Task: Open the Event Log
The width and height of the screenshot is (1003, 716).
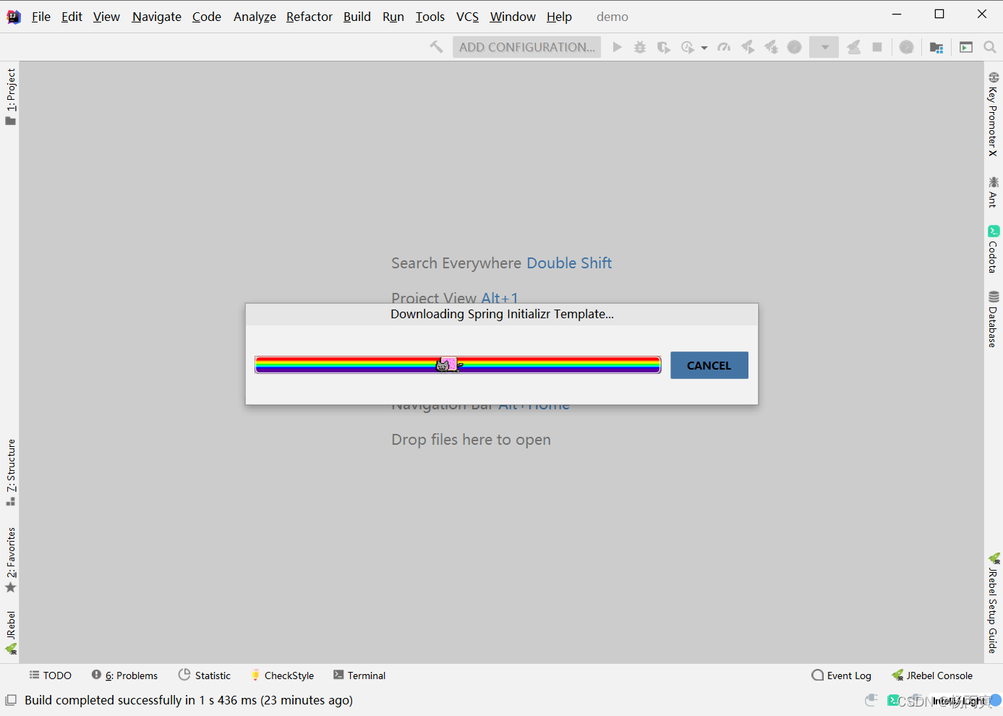Action: tap(842, 675)
